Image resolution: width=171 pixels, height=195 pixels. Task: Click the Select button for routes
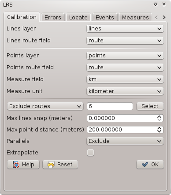(x=150, y=106)
